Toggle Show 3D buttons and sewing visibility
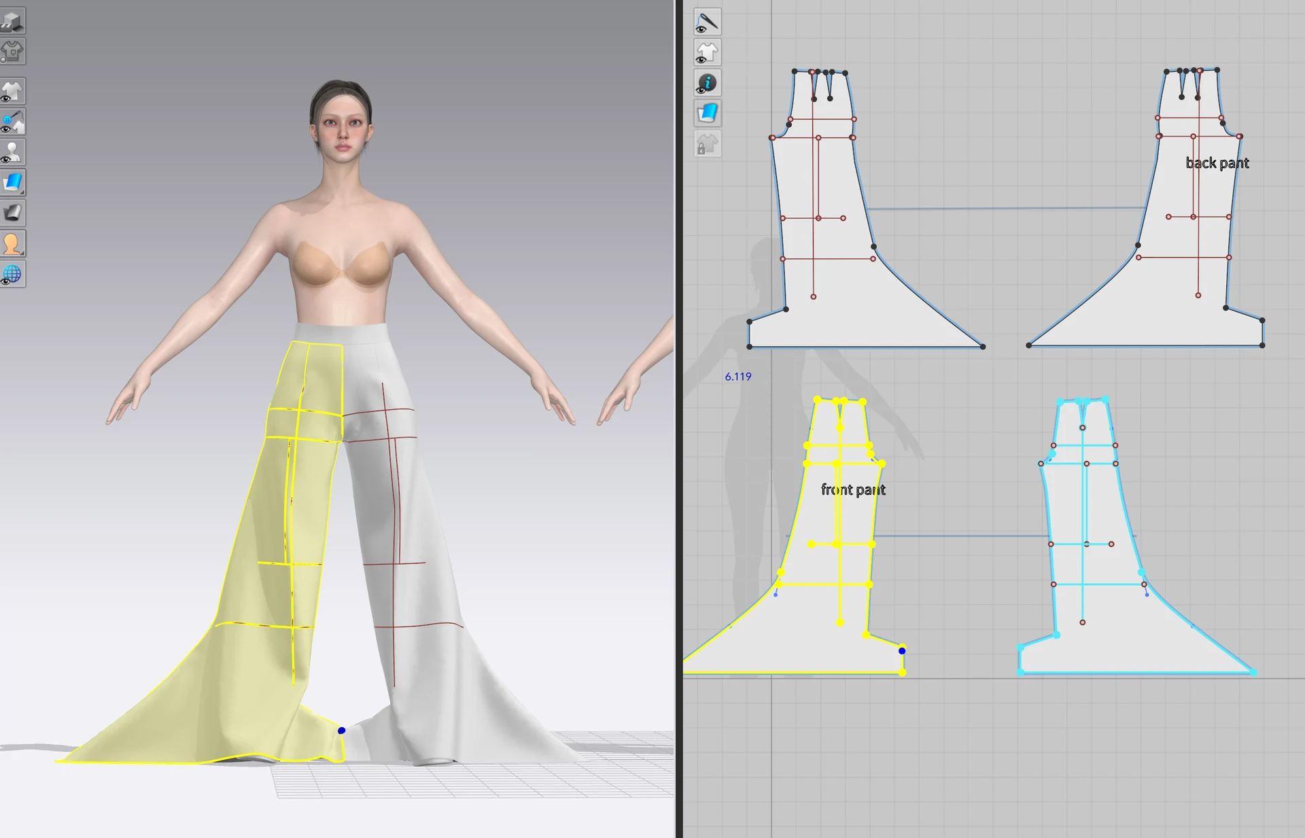1305x838 pixels. click(x=12, y=122)
